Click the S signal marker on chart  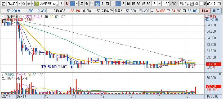pyautogui.click(x=28, y=49)
